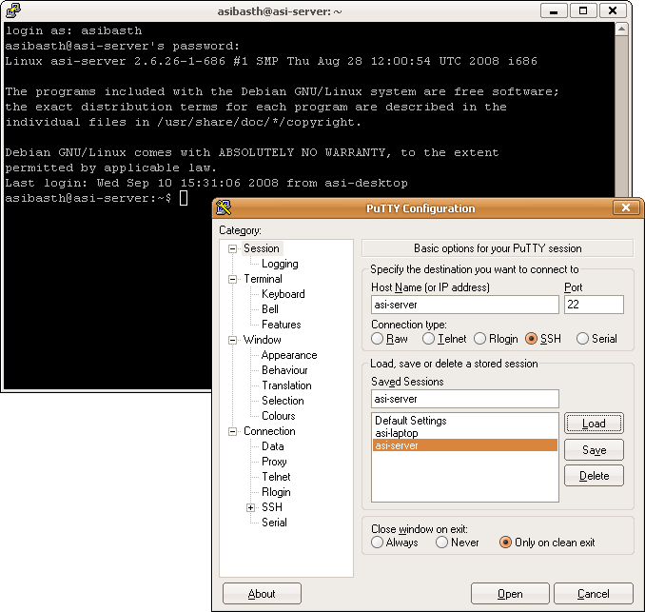The height and width of the screenshot is (612, 645).
Task: Click the Host Name input field
Action: (x=465, y=305)
